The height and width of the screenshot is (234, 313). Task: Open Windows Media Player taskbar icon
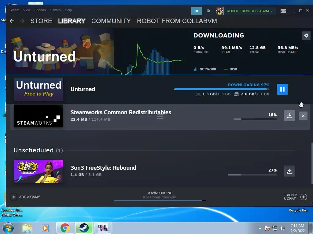pos(46,228)
